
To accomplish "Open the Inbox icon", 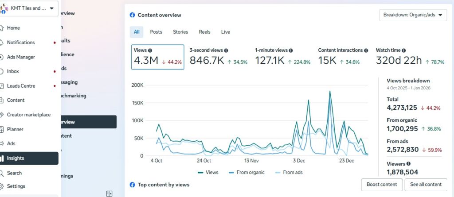I will click(2, 71).
